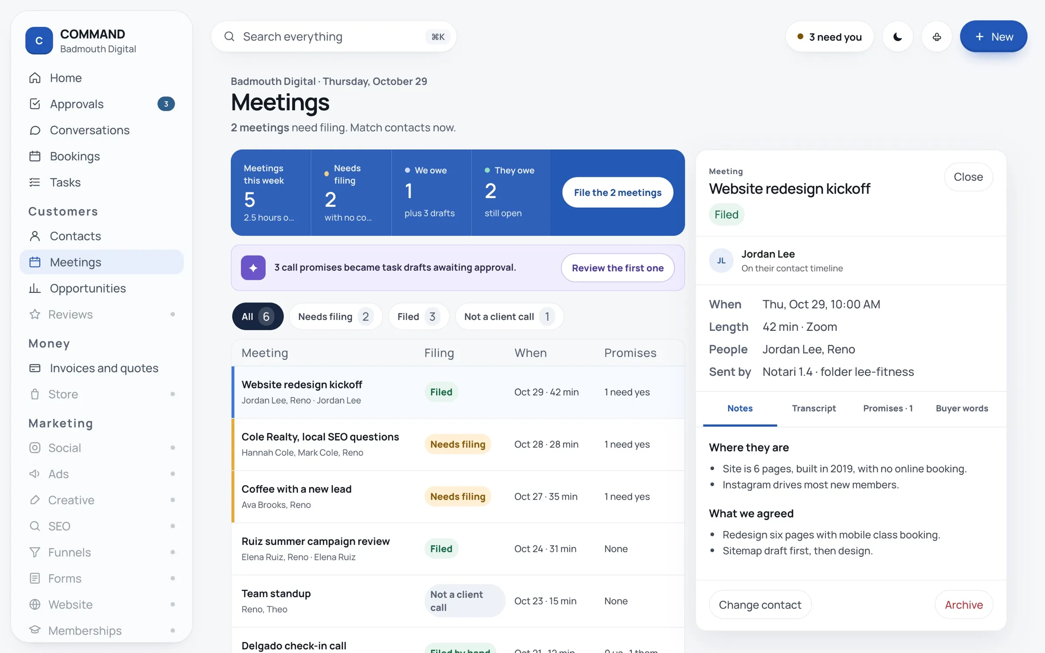Click the sparkle icon in promises banner
Viewport: 1045px width, 653px height.
coord(253,268)
